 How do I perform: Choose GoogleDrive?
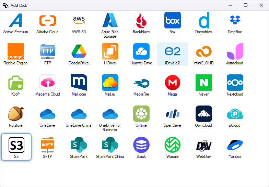[x=79, y=51]
